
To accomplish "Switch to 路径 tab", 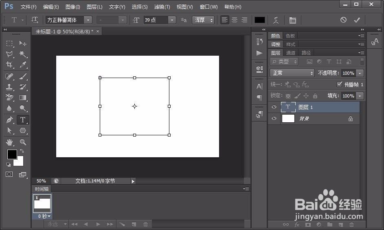I will tap(306, 53).
